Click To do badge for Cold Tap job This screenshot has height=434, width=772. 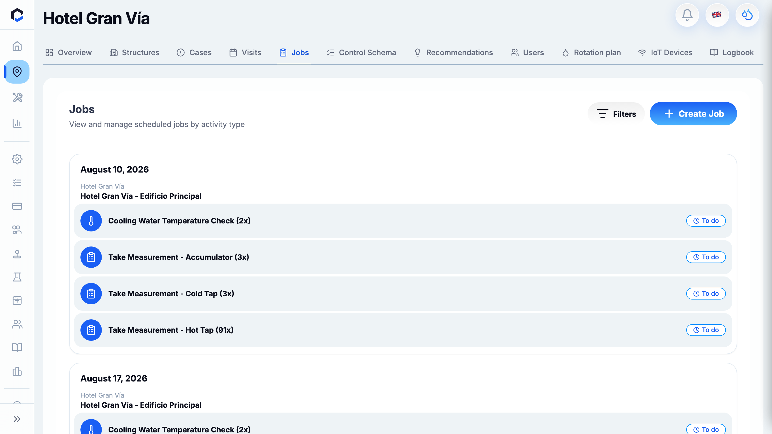(706, 294)
